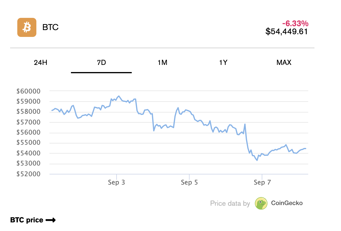Click the orange Bitcoin logo icon
The image size is (341, 231).
point(27,27)
